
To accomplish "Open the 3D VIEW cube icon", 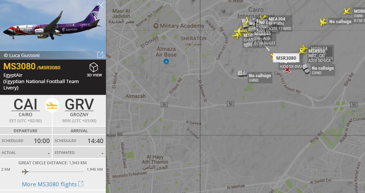I will tap(94, 67).
